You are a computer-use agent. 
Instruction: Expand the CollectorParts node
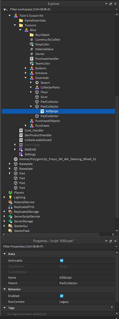(x=31, y=88)
